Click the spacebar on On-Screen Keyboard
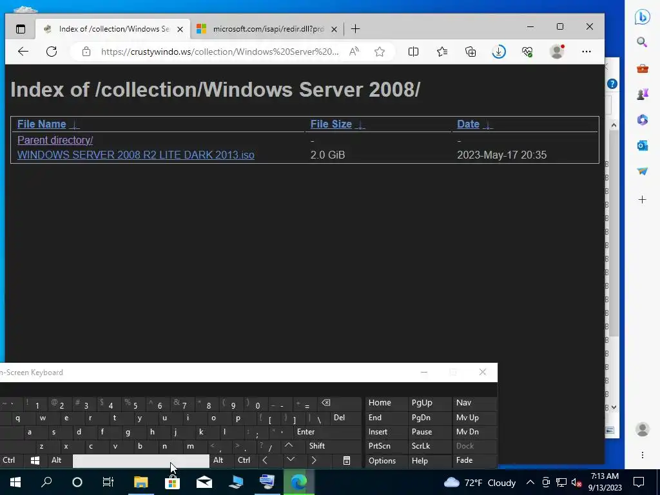 point(141,460)
